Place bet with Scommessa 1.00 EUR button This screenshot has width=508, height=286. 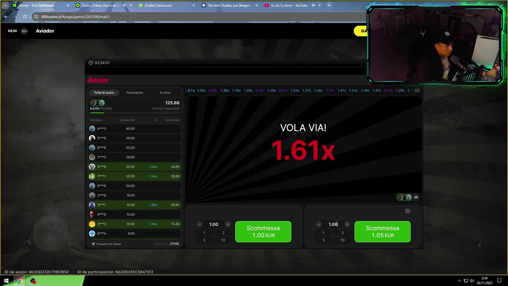click(263, 232)
